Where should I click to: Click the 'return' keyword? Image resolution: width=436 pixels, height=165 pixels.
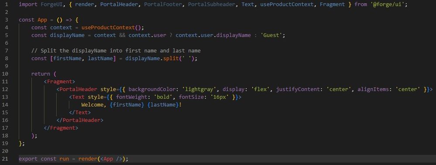[x=41, y=74]
